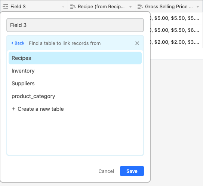The height and width of the screenshot is (186, 203).
Task: Click the Field 3 column type icon
Action: pos(6,6)
